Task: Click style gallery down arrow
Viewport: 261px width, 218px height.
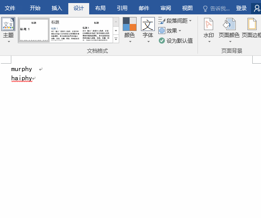Action: (x=116, y=31)
